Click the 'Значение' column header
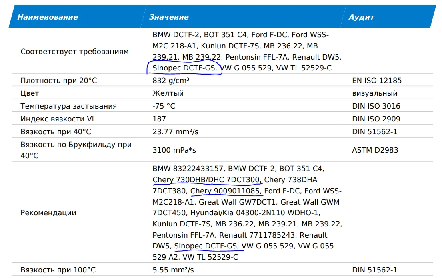The height and width of the screenshot is (278, 442). click(x=169, y=17)
